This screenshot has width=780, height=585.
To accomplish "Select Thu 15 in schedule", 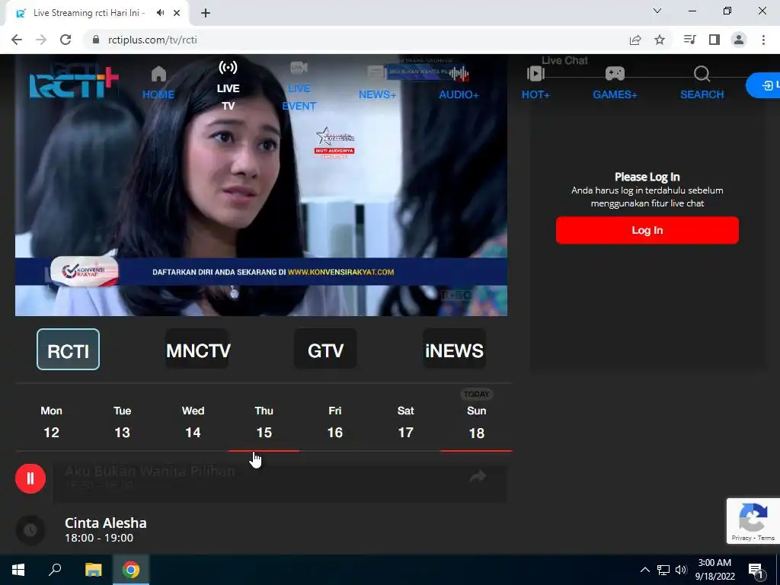I will click(x=264, y=422).
